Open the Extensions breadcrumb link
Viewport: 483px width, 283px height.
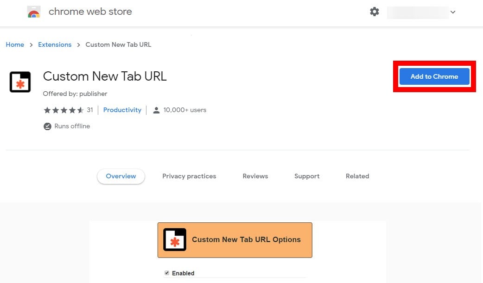pyautogui.click(x=55, y=45)
